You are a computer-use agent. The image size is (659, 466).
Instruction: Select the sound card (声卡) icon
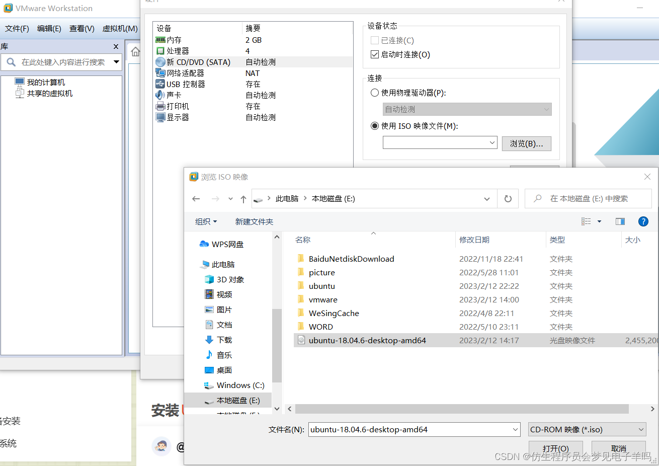click(x=160, y=95)
